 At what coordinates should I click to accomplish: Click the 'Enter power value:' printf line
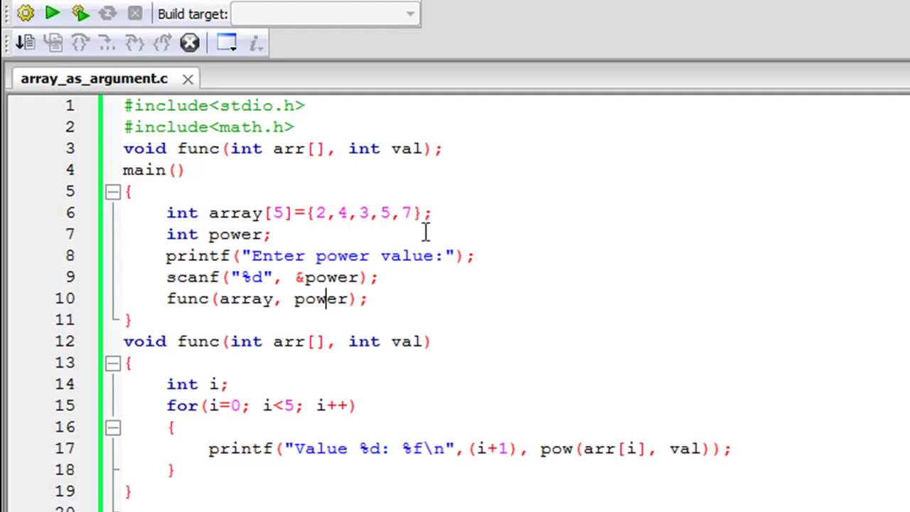coord(320,255)
